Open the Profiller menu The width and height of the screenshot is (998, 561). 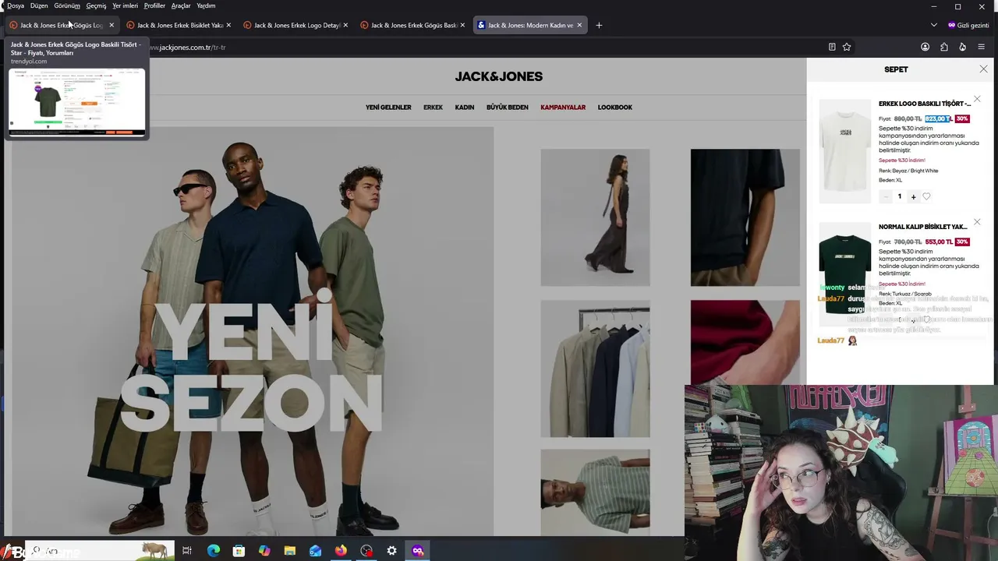tap(154, 5)
